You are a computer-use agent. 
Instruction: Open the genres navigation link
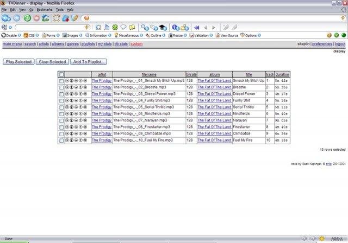(x=73, y=44)
